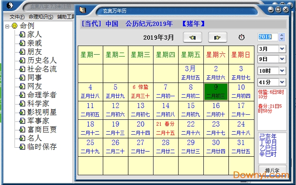This screenshot has height=185, width=296.
Task: Close the 玄奥万年历 window
Action: pos(286,9)
